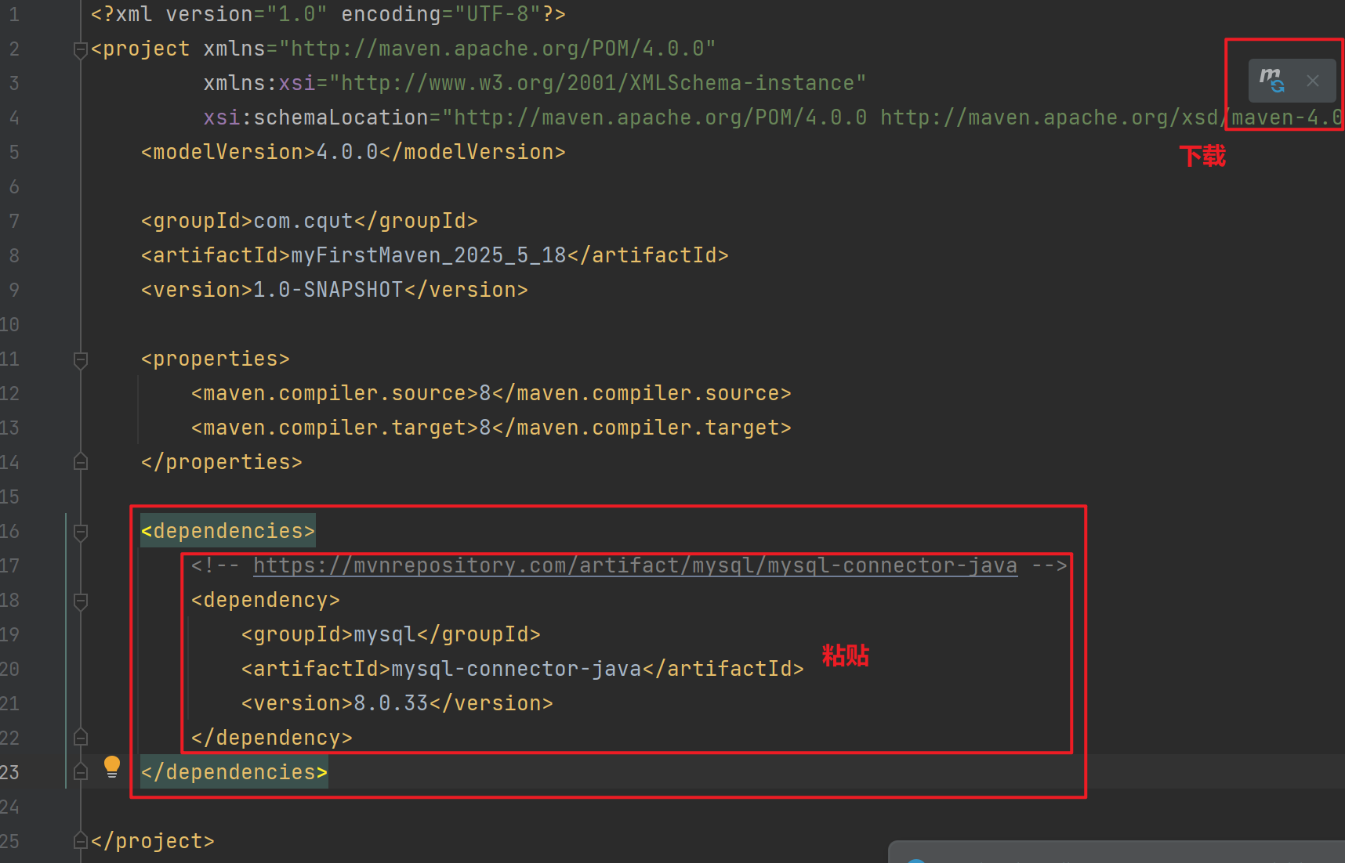Click line number 5 in the gutter
Image resolution: width=1345 pixels, height=863 pixels.
pyautogui.click(x=14, y=152)
